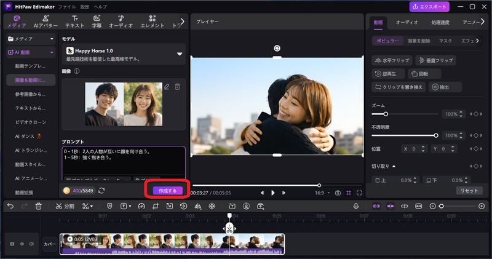Refresh the credits counter
The height and width of the screenshot is (259, 492).
[101, 191]
